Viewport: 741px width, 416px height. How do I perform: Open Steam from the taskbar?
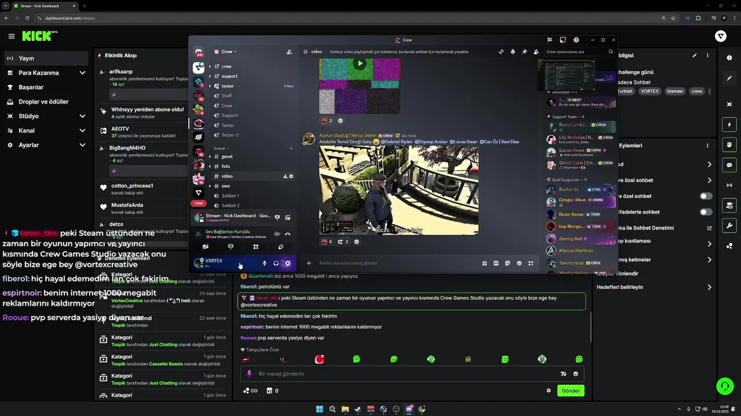pyautogui.click(x=358, y=409)
